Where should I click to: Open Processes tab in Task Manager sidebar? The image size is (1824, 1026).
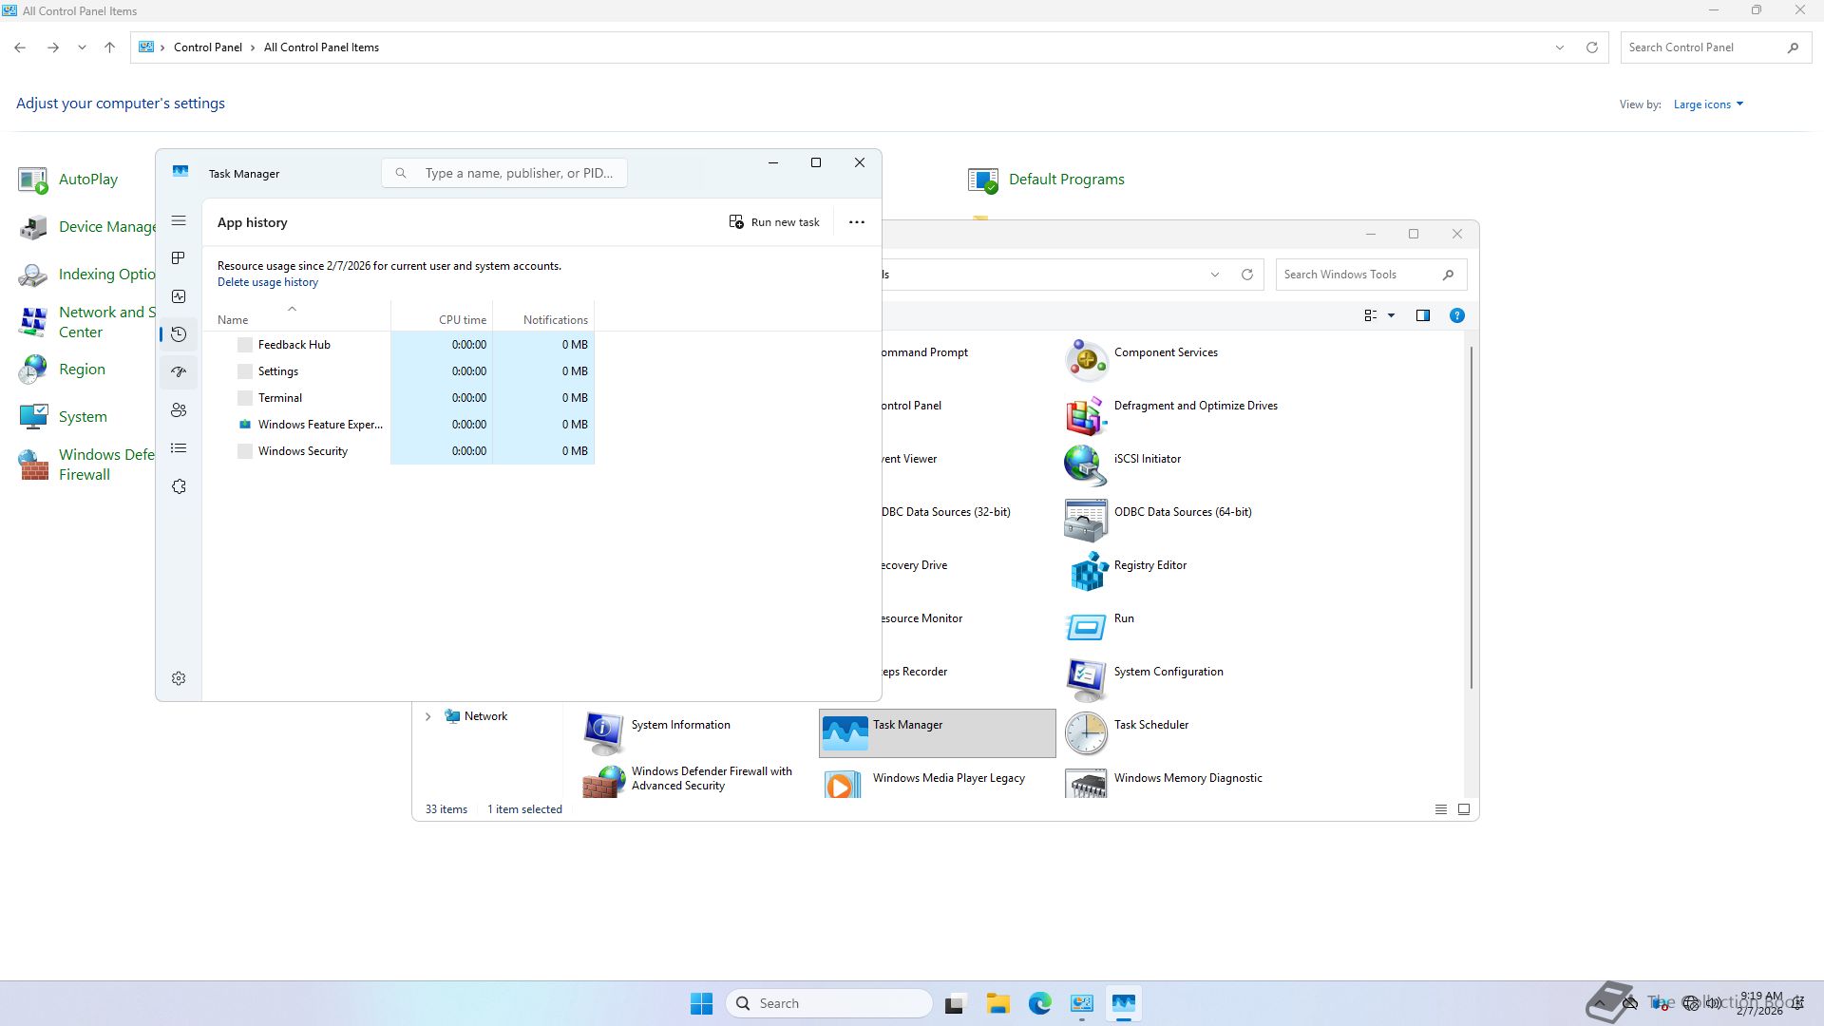point(179,258)
